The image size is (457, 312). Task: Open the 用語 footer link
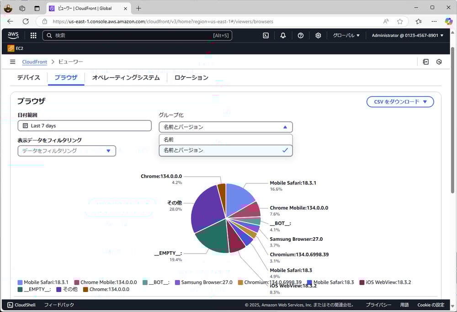coord(404,305)
